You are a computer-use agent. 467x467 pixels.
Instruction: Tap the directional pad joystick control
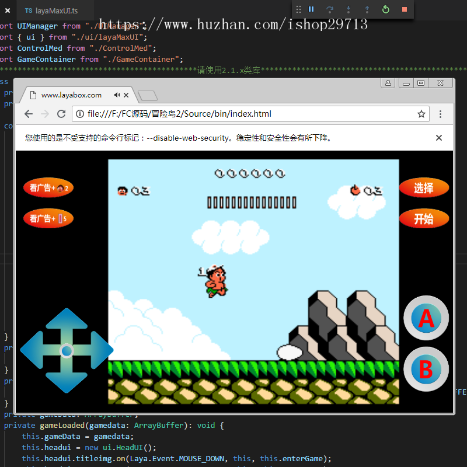pos(67,350)
